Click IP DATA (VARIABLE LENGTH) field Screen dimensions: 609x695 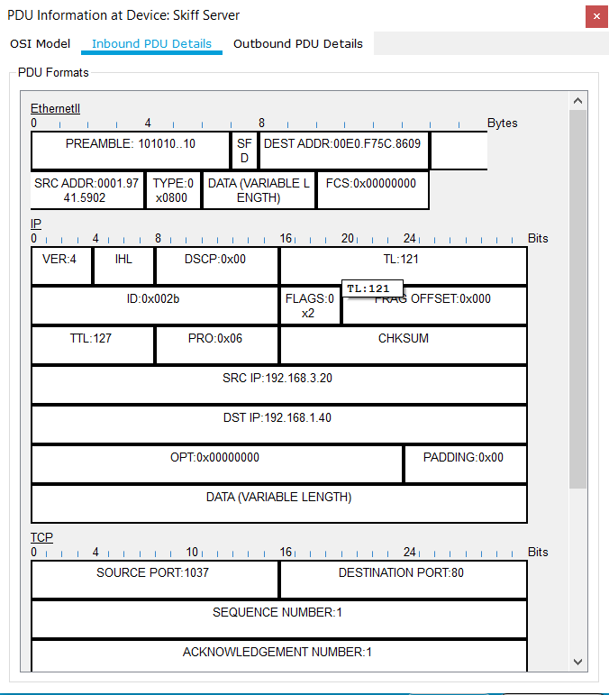tap(279, 504)
